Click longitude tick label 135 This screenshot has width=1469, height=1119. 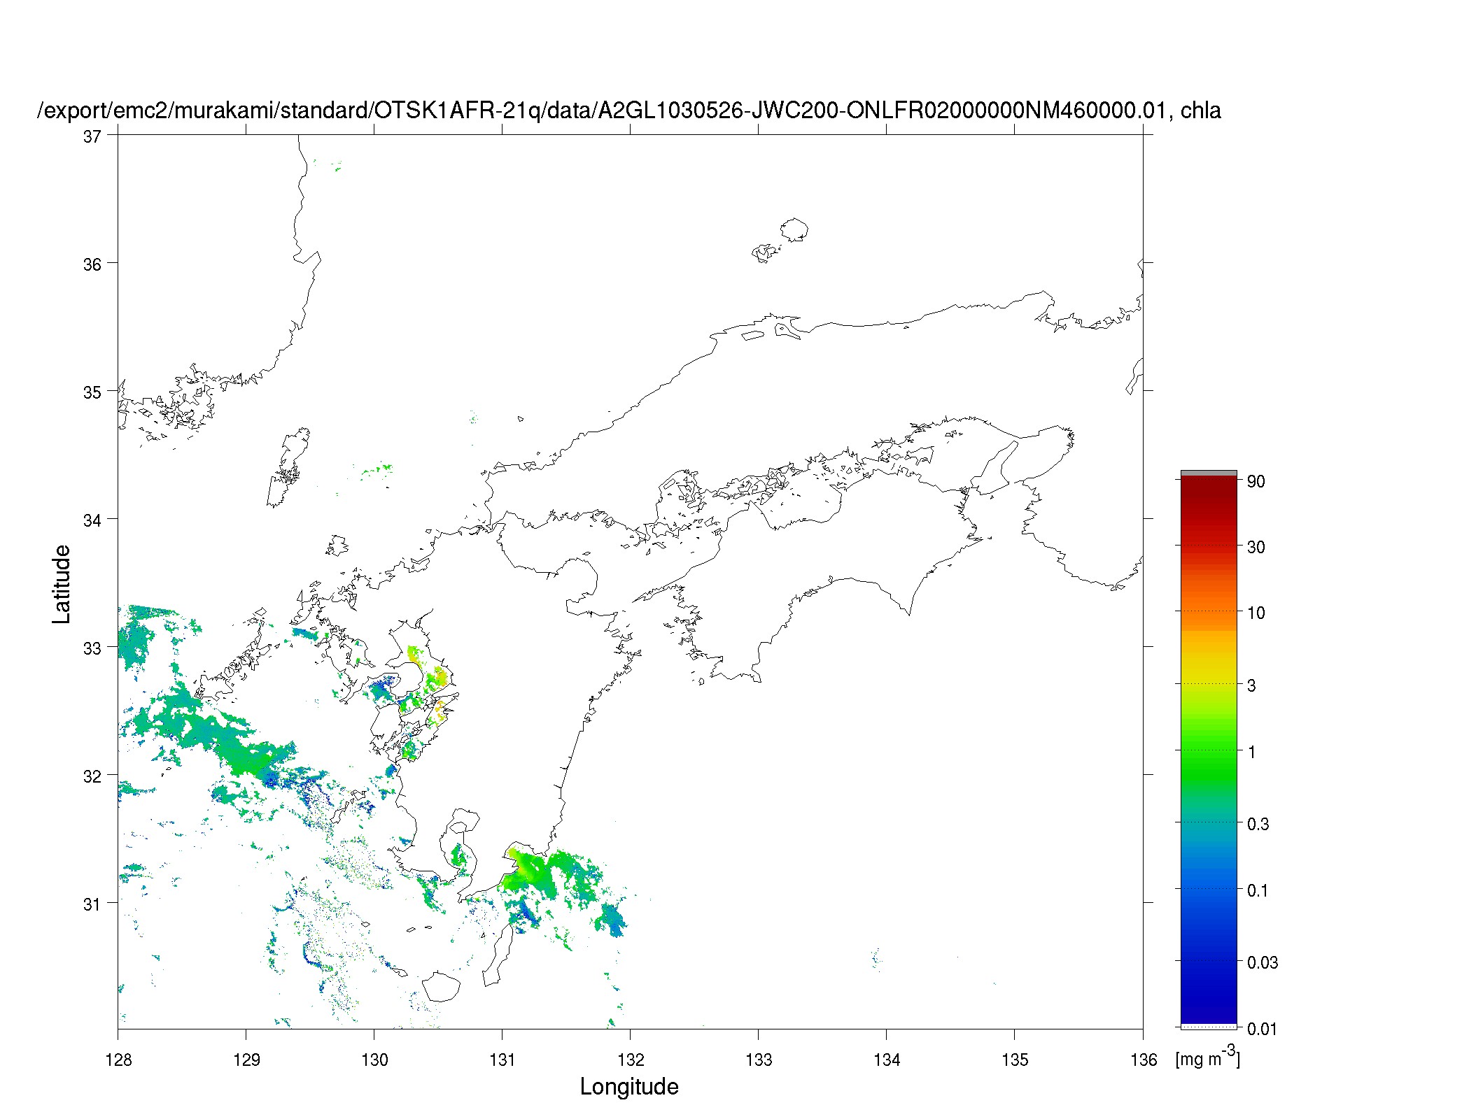[1015, 1060]
